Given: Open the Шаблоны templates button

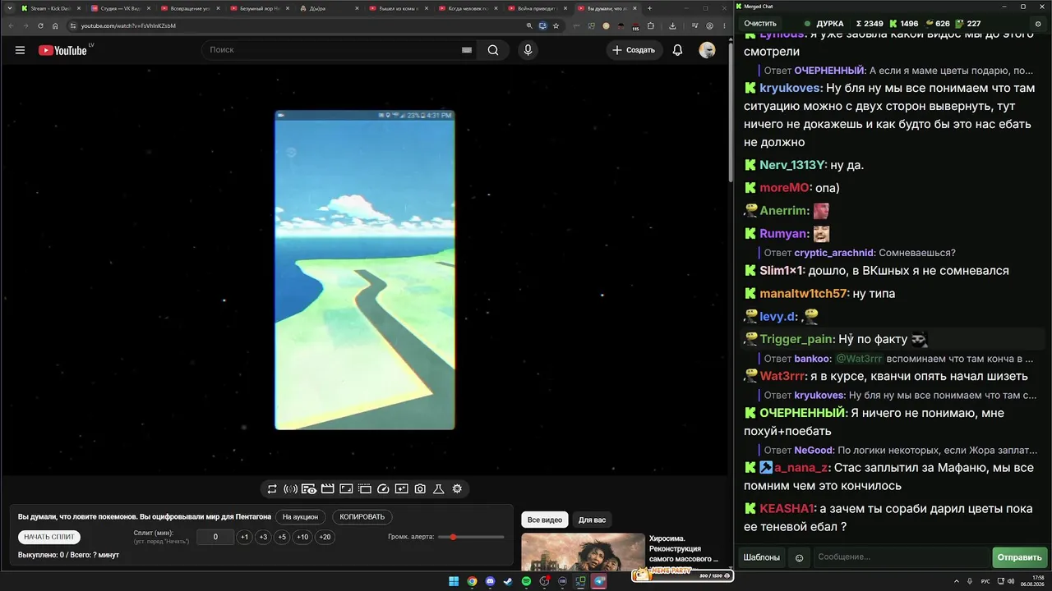Looking at the screenshot, I should (x=762, y=557).
